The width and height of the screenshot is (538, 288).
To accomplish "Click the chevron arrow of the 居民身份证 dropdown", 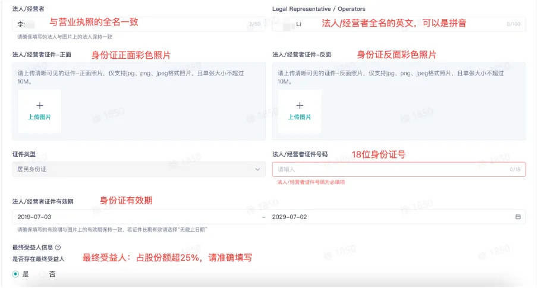I will point(257,169).
